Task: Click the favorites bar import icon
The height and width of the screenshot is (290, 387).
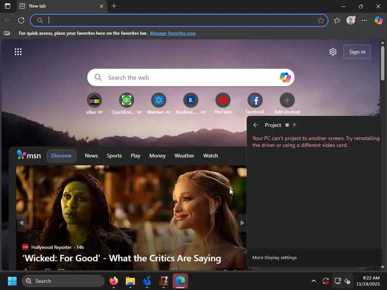Action: pos(7,33)
